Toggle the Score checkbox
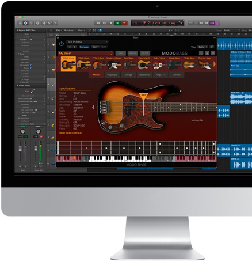The height and width of the screenshot is (262, 252). (x=31, y=68)
